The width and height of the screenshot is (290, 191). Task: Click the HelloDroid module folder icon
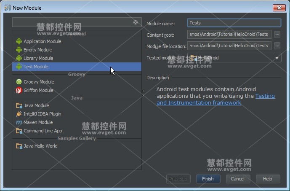[194, 58]
